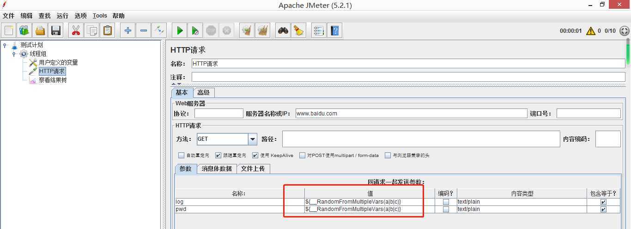Screen dimensions: 631x229
Task: Open the 查找 menu
Action: tap(45, 16)
